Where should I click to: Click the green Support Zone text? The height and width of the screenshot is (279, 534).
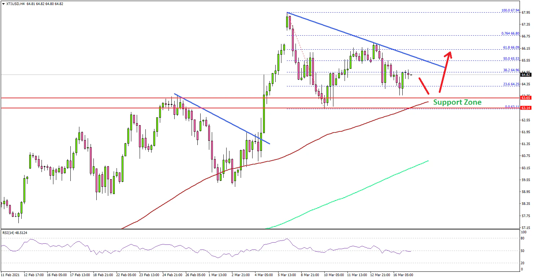(x=457, y=102)
